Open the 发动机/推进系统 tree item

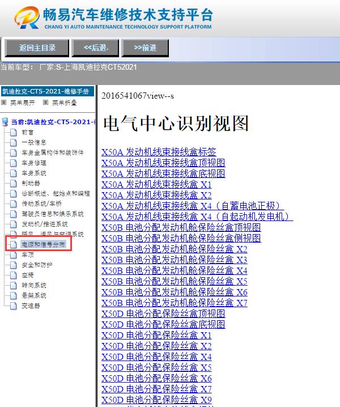tap(45, 224)
